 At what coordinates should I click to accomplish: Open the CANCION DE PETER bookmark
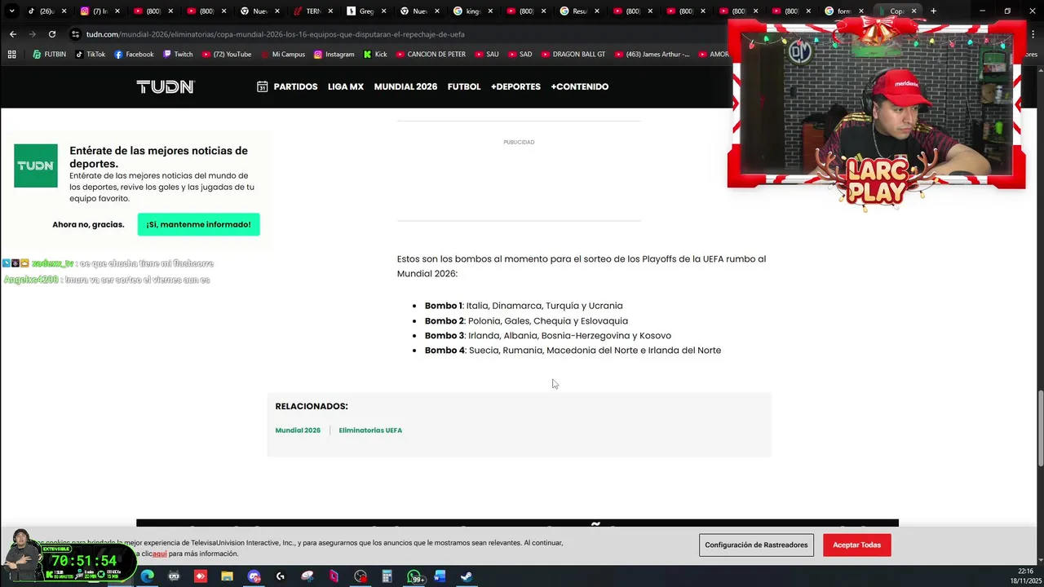pos(431,54)
